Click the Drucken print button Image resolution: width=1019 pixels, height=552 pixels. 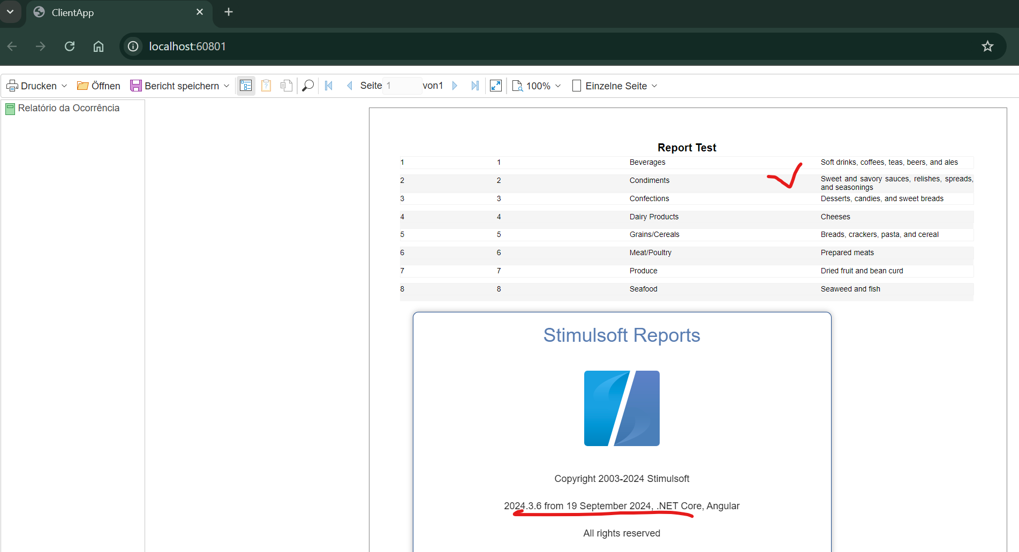(31, 86)
